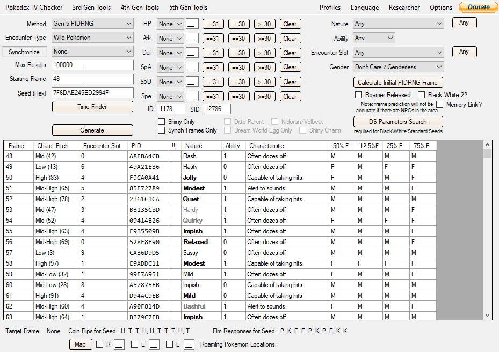Screen dimensions: 499x352
Task: Expand the Nature combo box
Action: [x=399, y=24]
